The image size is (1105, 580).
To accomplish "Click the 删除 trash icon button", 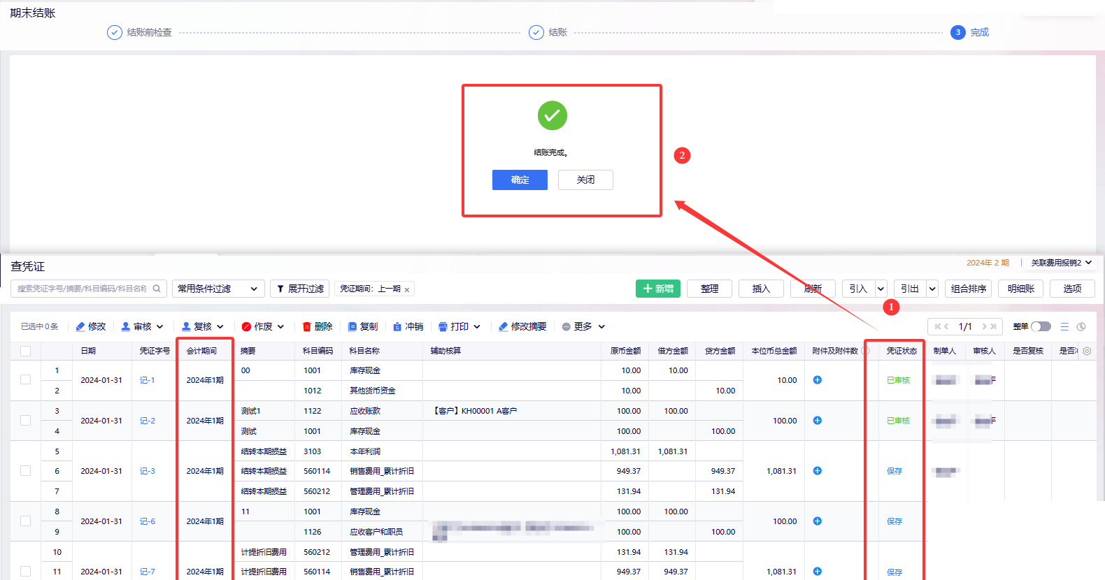I will pyautogui.click(x=317, y=326).
